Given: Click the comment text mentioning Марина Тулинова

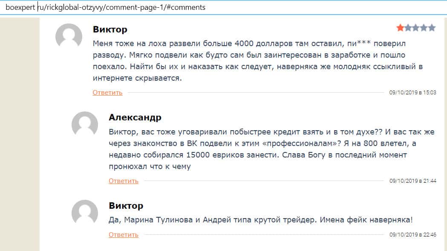Looking at the screenshot, I should [x=261, y=220].
